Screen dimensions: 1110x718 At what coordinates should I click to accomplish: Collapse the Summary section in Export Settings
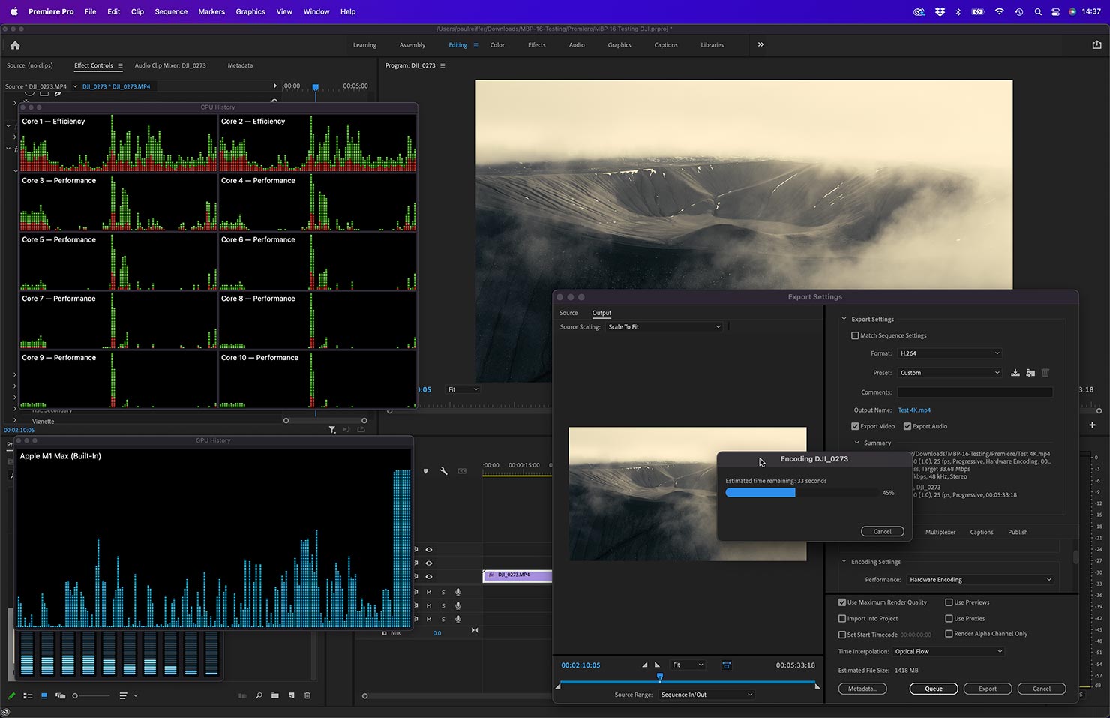pyautogui.click(x=857, y=443)
